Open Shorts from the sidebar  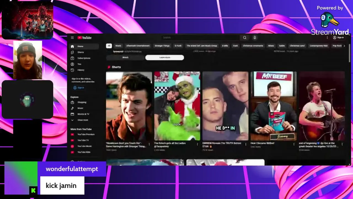(x=84, y=52)
